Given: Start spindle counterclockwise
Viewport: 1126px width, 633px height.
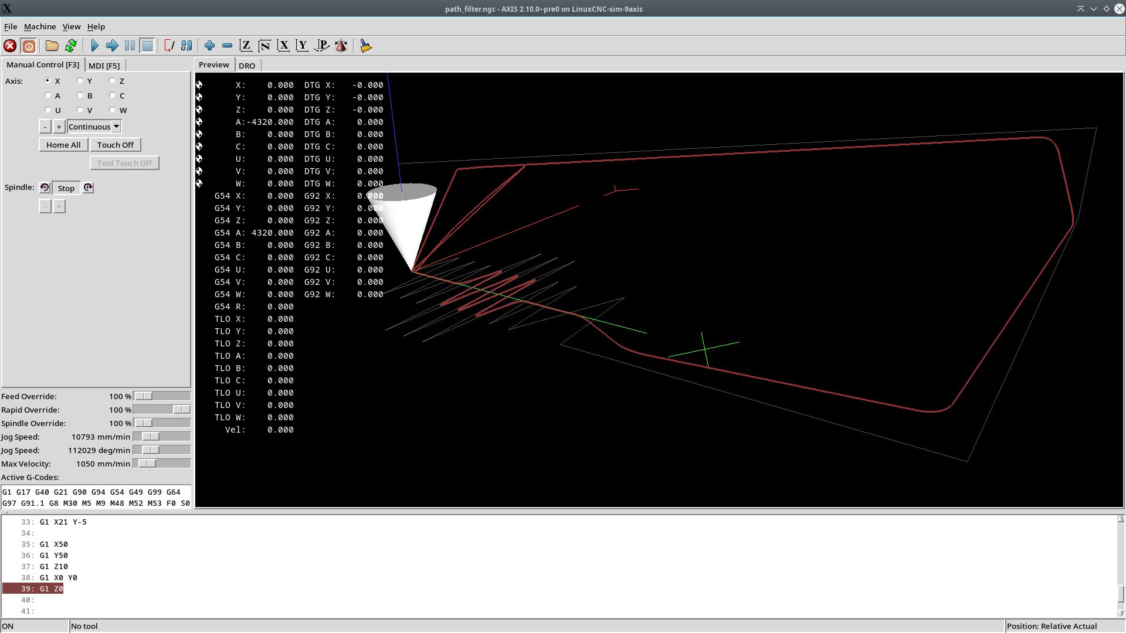Looking at the screenshot, I should point(45,188).
